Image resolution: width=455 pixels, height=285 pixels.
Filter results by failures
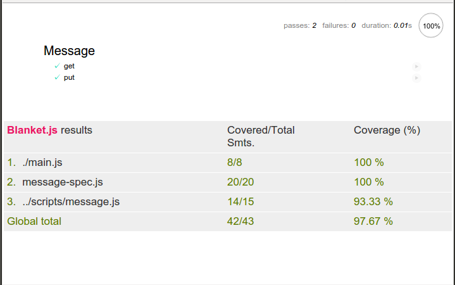[x=339, y=25]
